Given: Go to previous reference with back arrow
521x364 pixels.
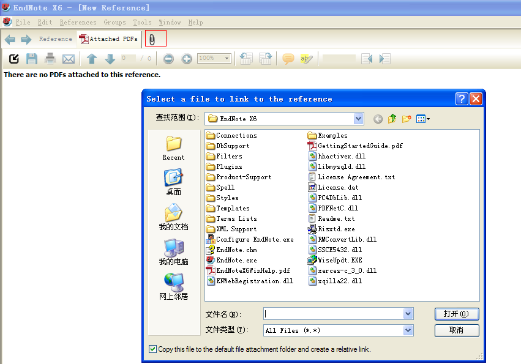Looking at the screenshot, I should (10, 40).
